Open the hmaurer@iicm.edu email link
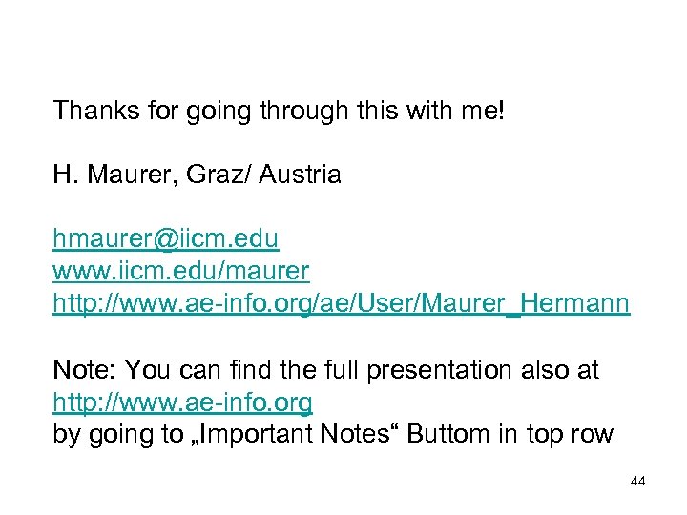This screenshot has height=515, width=687. click(x=166, y=238)
